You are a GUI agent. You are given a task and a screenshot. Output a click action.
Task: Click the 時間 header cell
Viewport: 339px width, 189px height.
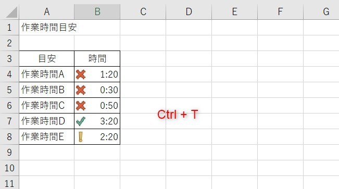tap(97, 59)
